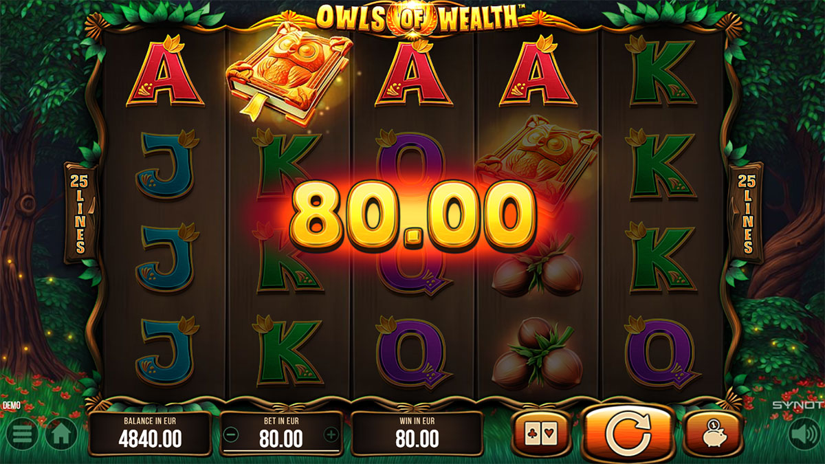Click the big 80.00 win amount overlay

(413, 217)
